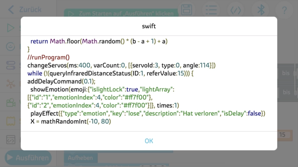Click the while queryInfraredDistanceStatus line
298x167 pixels.
click(111, 73)
